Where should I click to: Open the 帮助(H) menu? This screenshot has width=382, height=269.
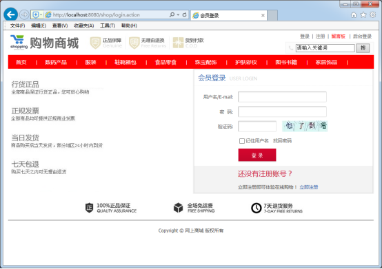click(x=129, y=25)
